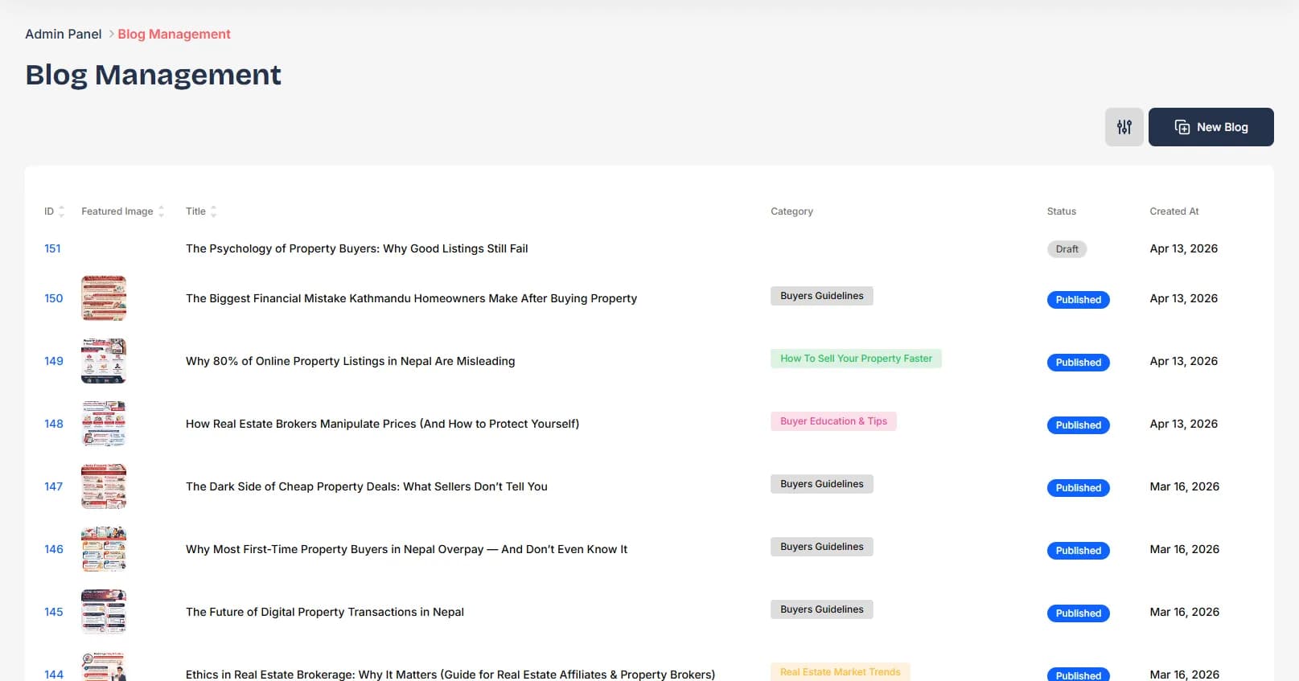Select title 'Why Most First-Time Property Buyers'

406,549
